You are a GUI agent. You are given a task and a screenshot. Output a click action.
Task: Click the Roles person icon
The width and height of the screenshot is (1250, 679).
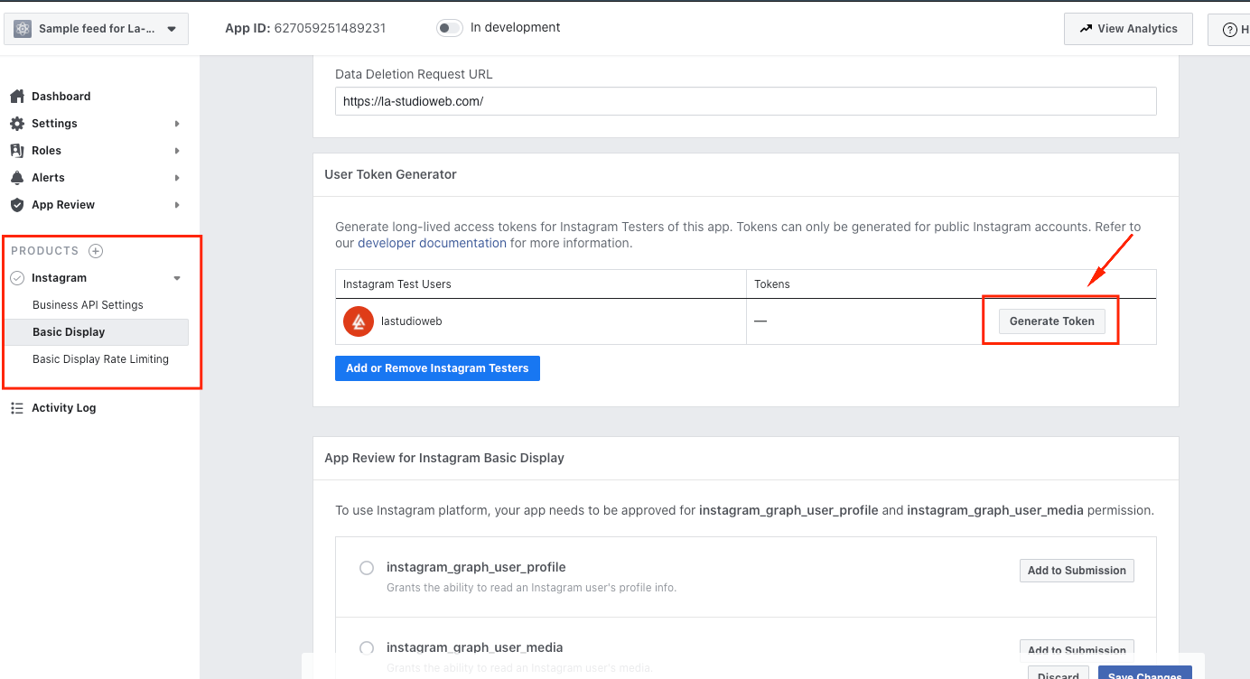(16, 151)
